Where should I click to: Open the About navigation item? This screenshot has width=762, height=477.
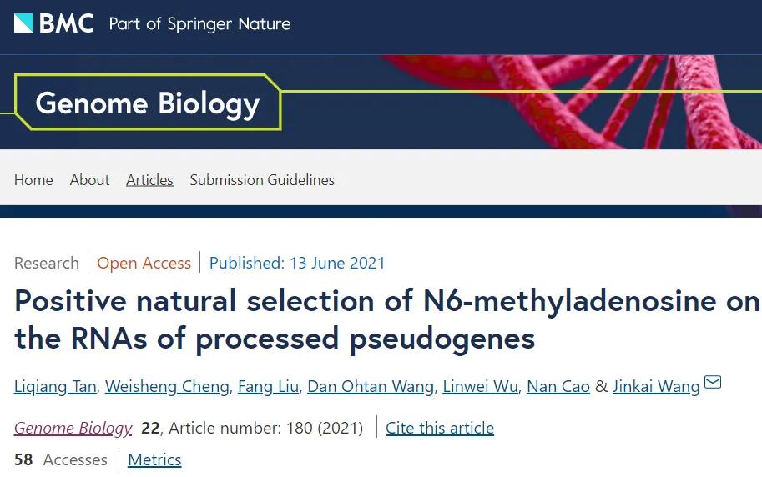pos(89,180)
